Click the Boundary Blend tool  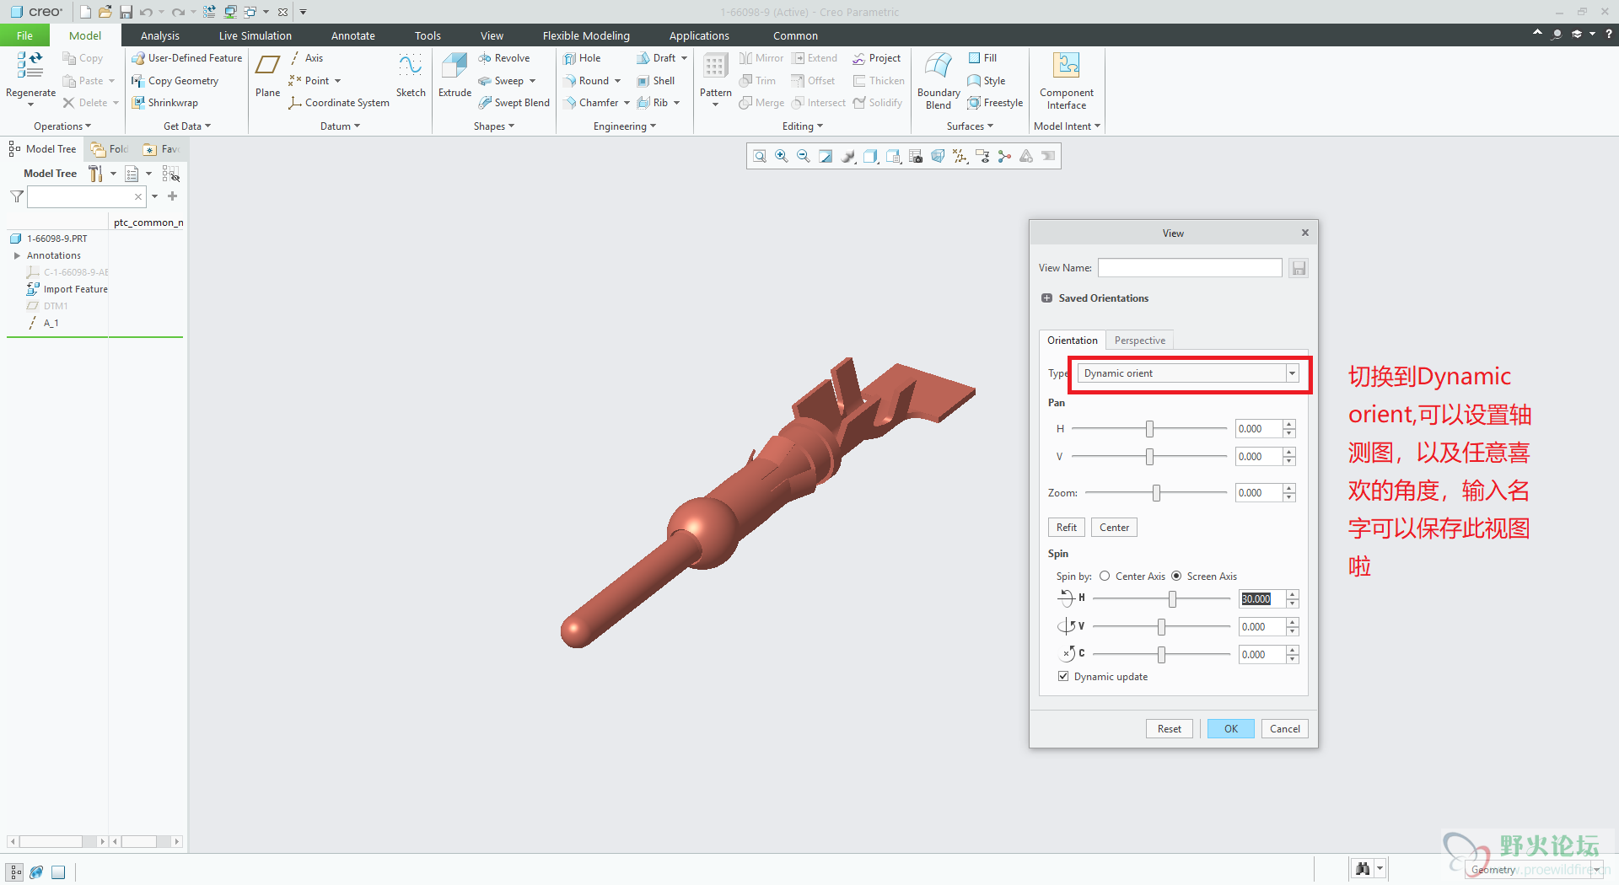(x=939, y=80)
